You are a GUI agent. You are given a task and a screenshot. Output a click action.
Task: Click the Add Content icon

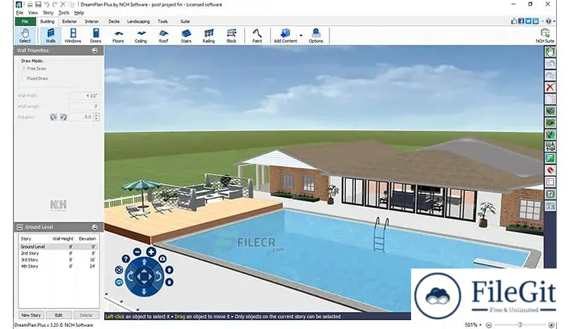(285, 36)
